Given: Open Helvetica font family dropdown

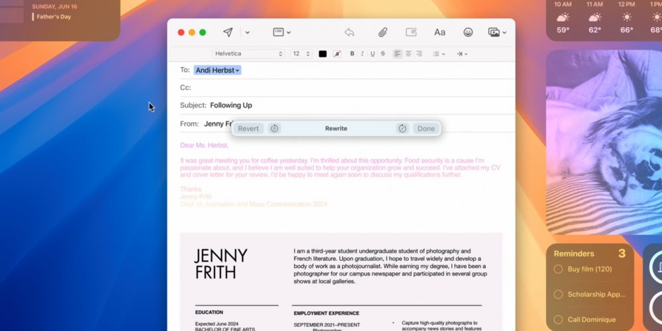Looking at the screenshot, I should coord(248,54).
